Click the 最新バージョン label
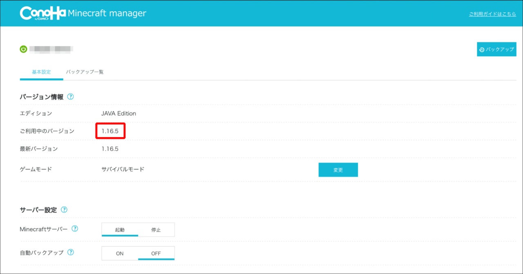The height and width of the screenshot is (274, 523). click(x=39, y=149)
